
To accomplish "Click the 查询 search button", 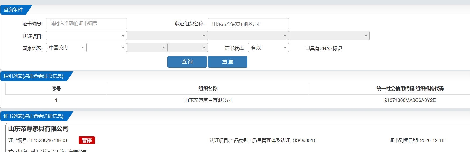I will pos(187,62).
